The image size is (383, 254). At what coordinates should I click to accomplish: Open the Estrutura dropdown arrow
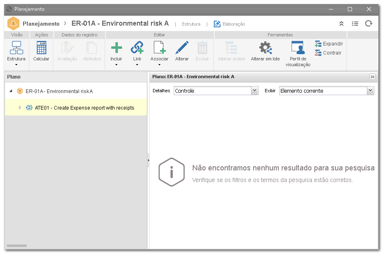[x=17, y=65]
